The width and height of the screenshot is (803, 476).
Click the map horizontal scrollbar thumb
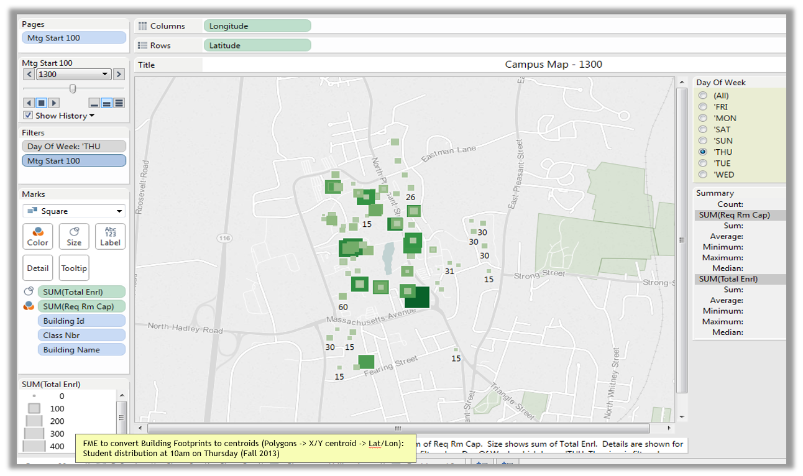(x=398, y=428)
